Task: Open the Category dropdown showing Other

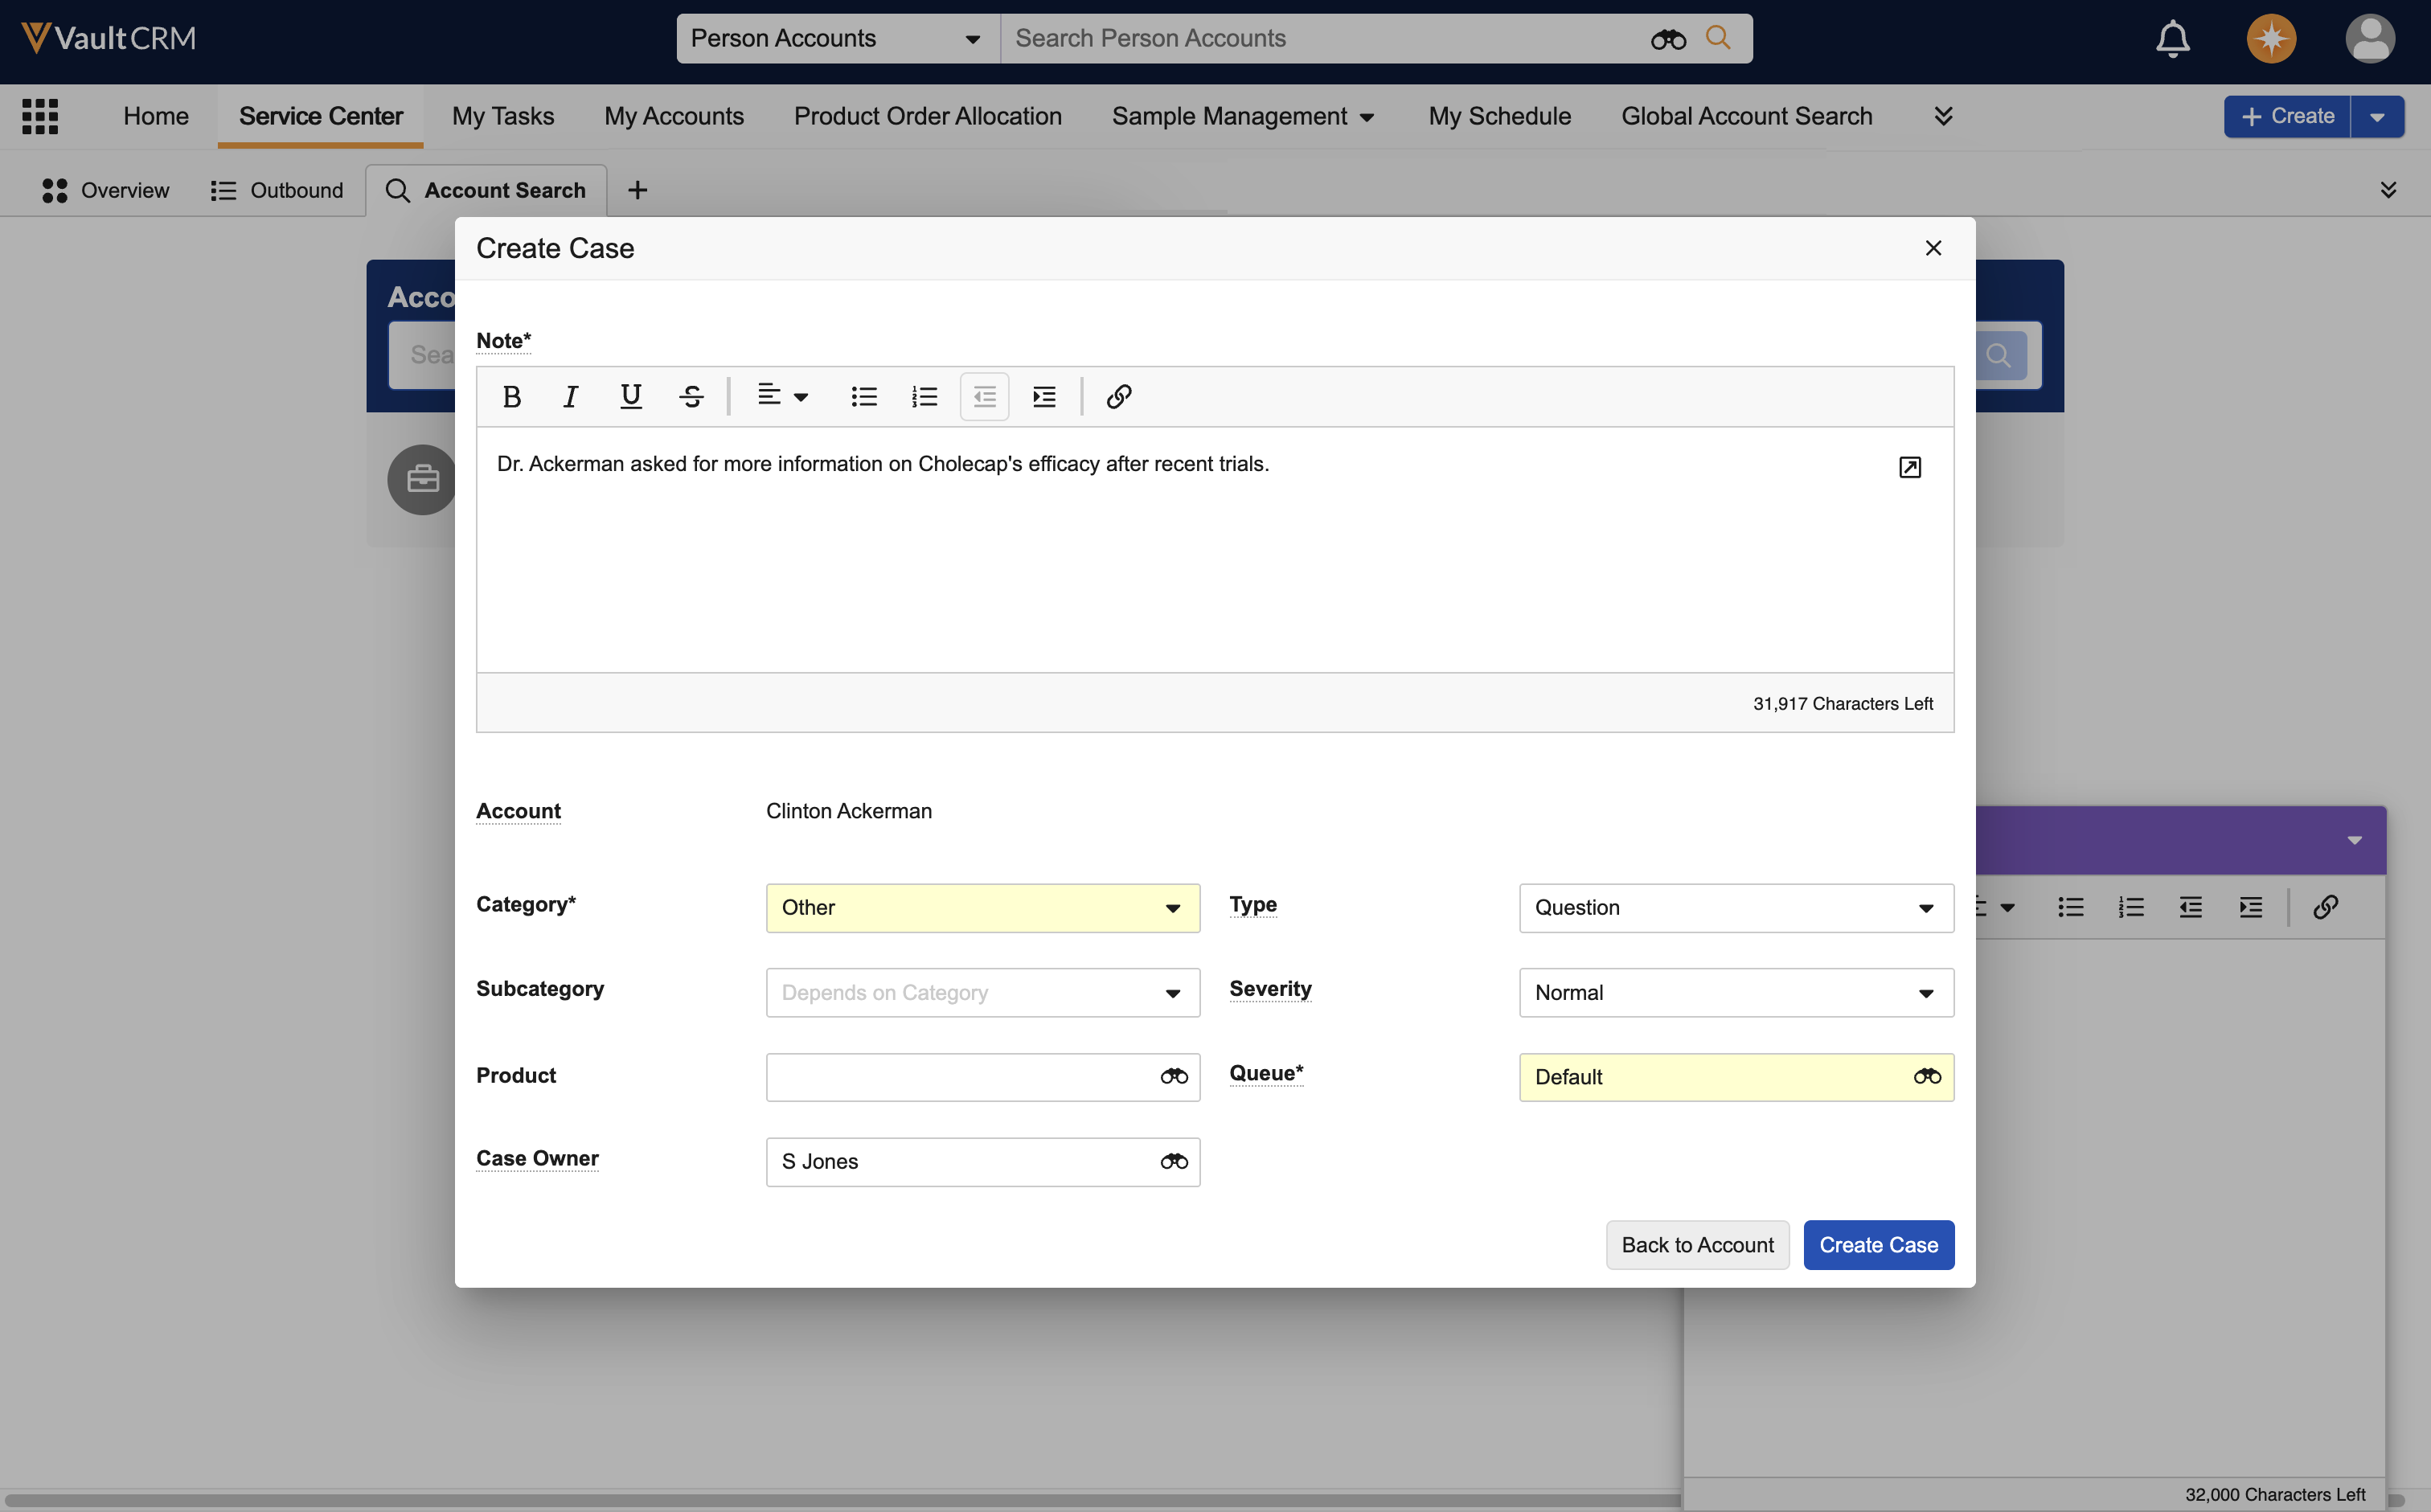Action: click(982, 908)
